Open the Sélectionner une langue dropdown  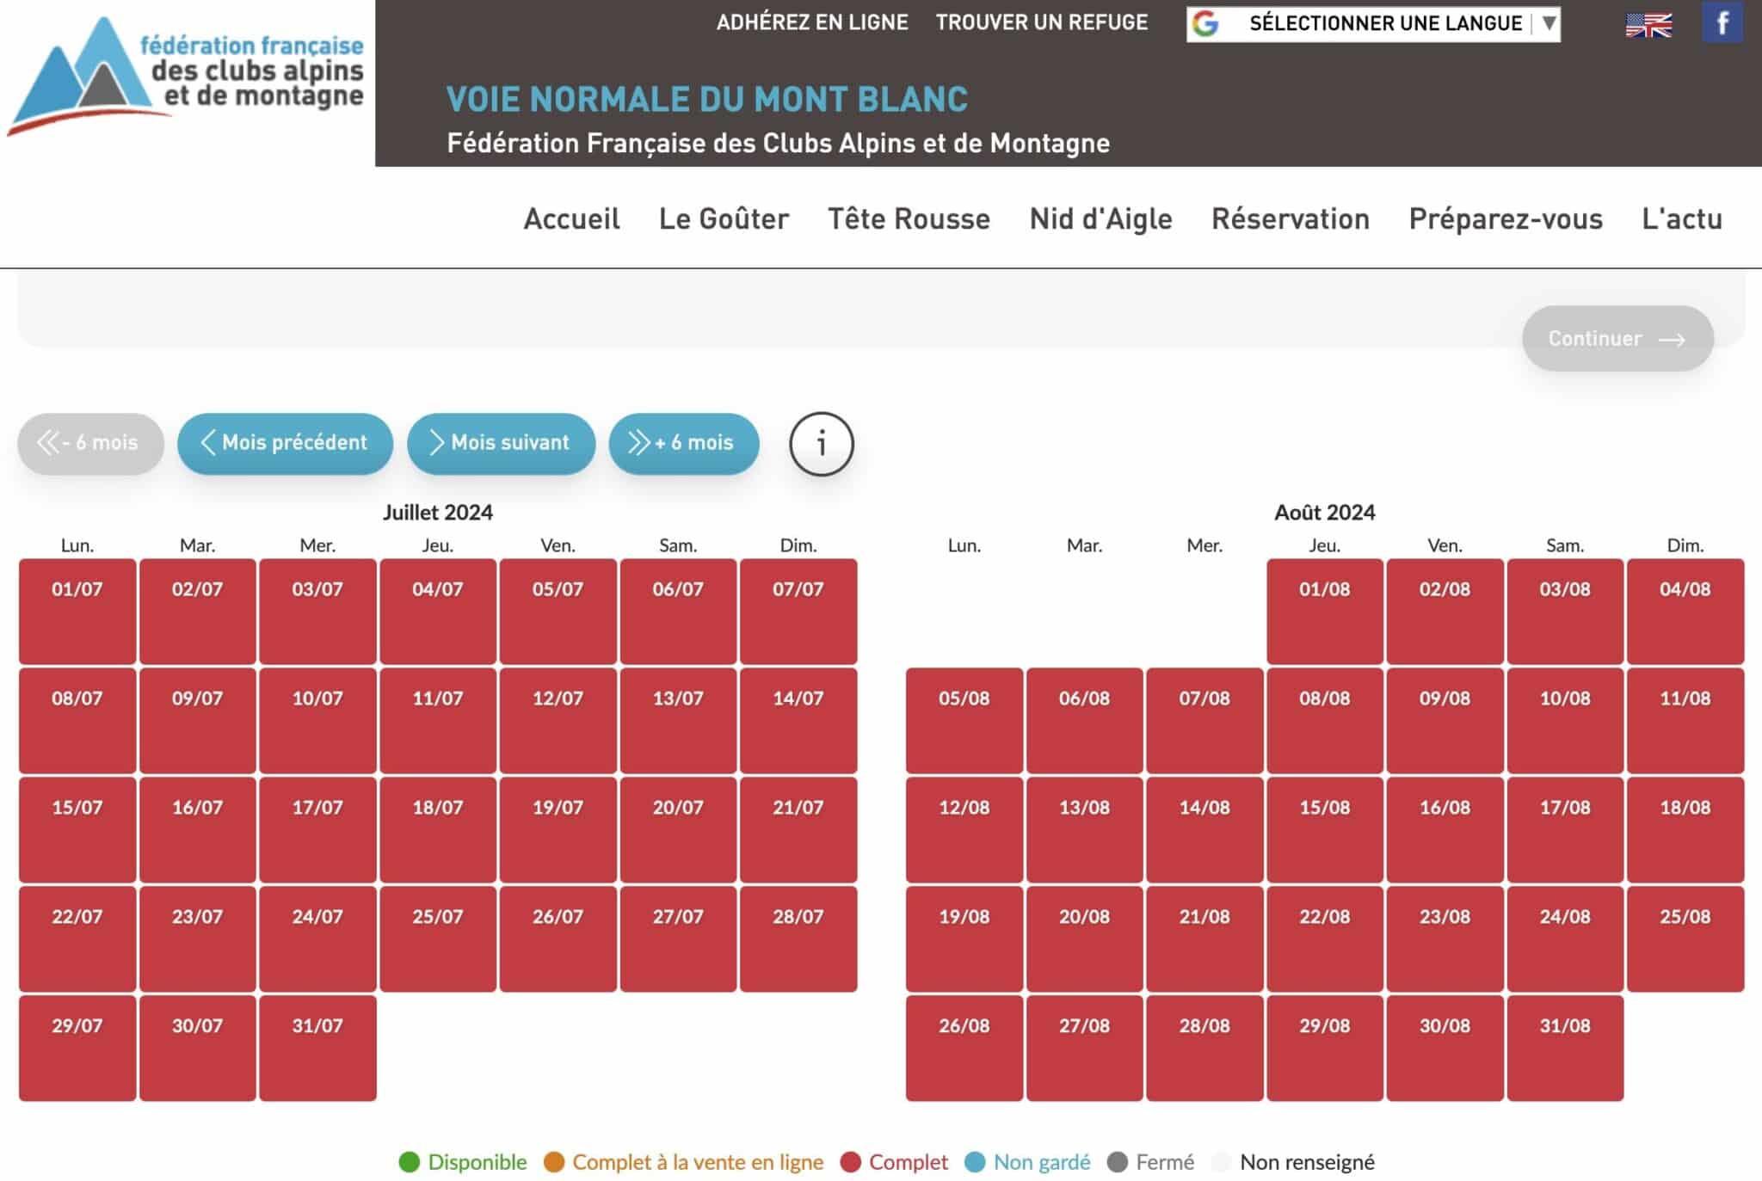(1373, 24)
